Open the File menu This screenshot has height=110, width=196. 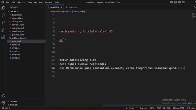(x=8, y=2)
